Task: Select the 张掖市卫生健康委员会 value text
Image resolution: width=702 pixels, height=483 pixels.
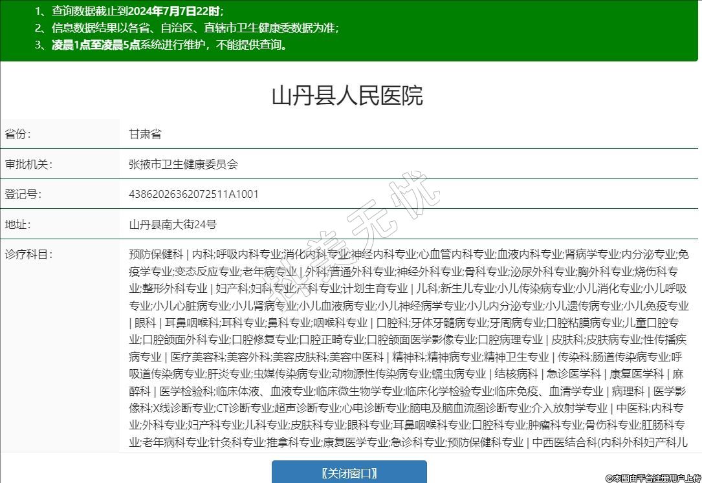Action: point(183,164)
